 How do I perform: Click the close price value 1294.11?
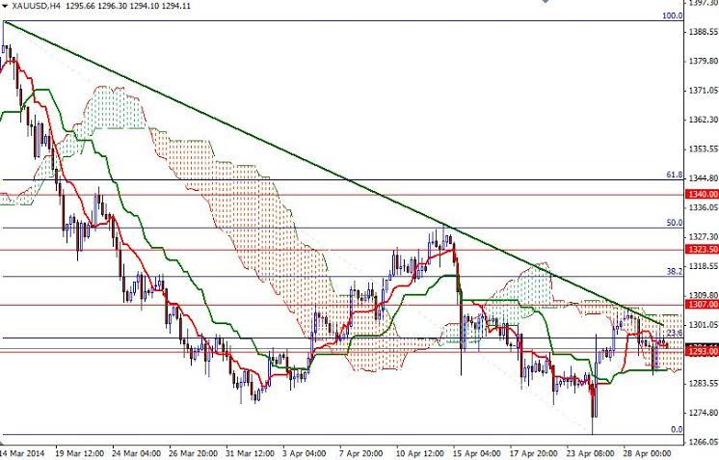click(x=176, y=6)
